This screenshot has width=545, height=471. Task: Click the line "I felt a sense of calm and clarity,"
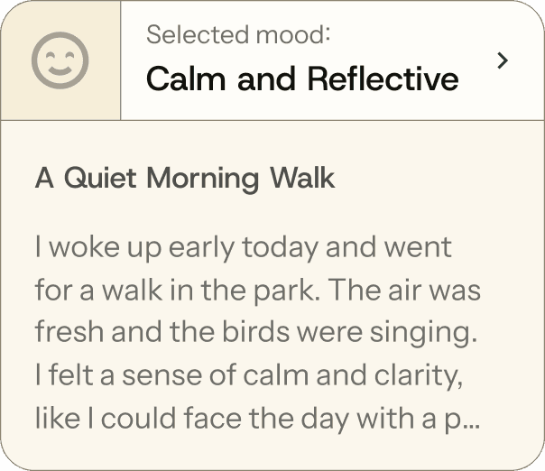(x=249, y=374)
